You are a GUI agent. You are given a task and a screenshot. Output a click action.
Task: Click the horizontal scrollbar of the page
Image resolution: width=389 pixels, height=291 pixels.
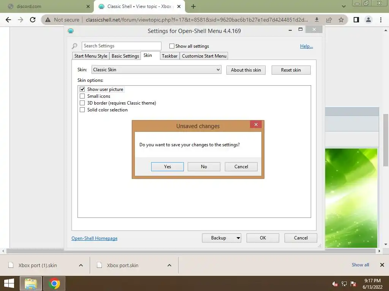click(x=191, y=251)
